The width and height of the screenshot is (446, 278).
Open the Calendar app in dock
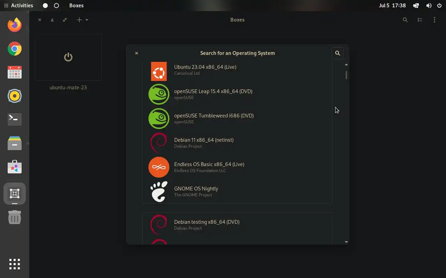click(15, 72)
